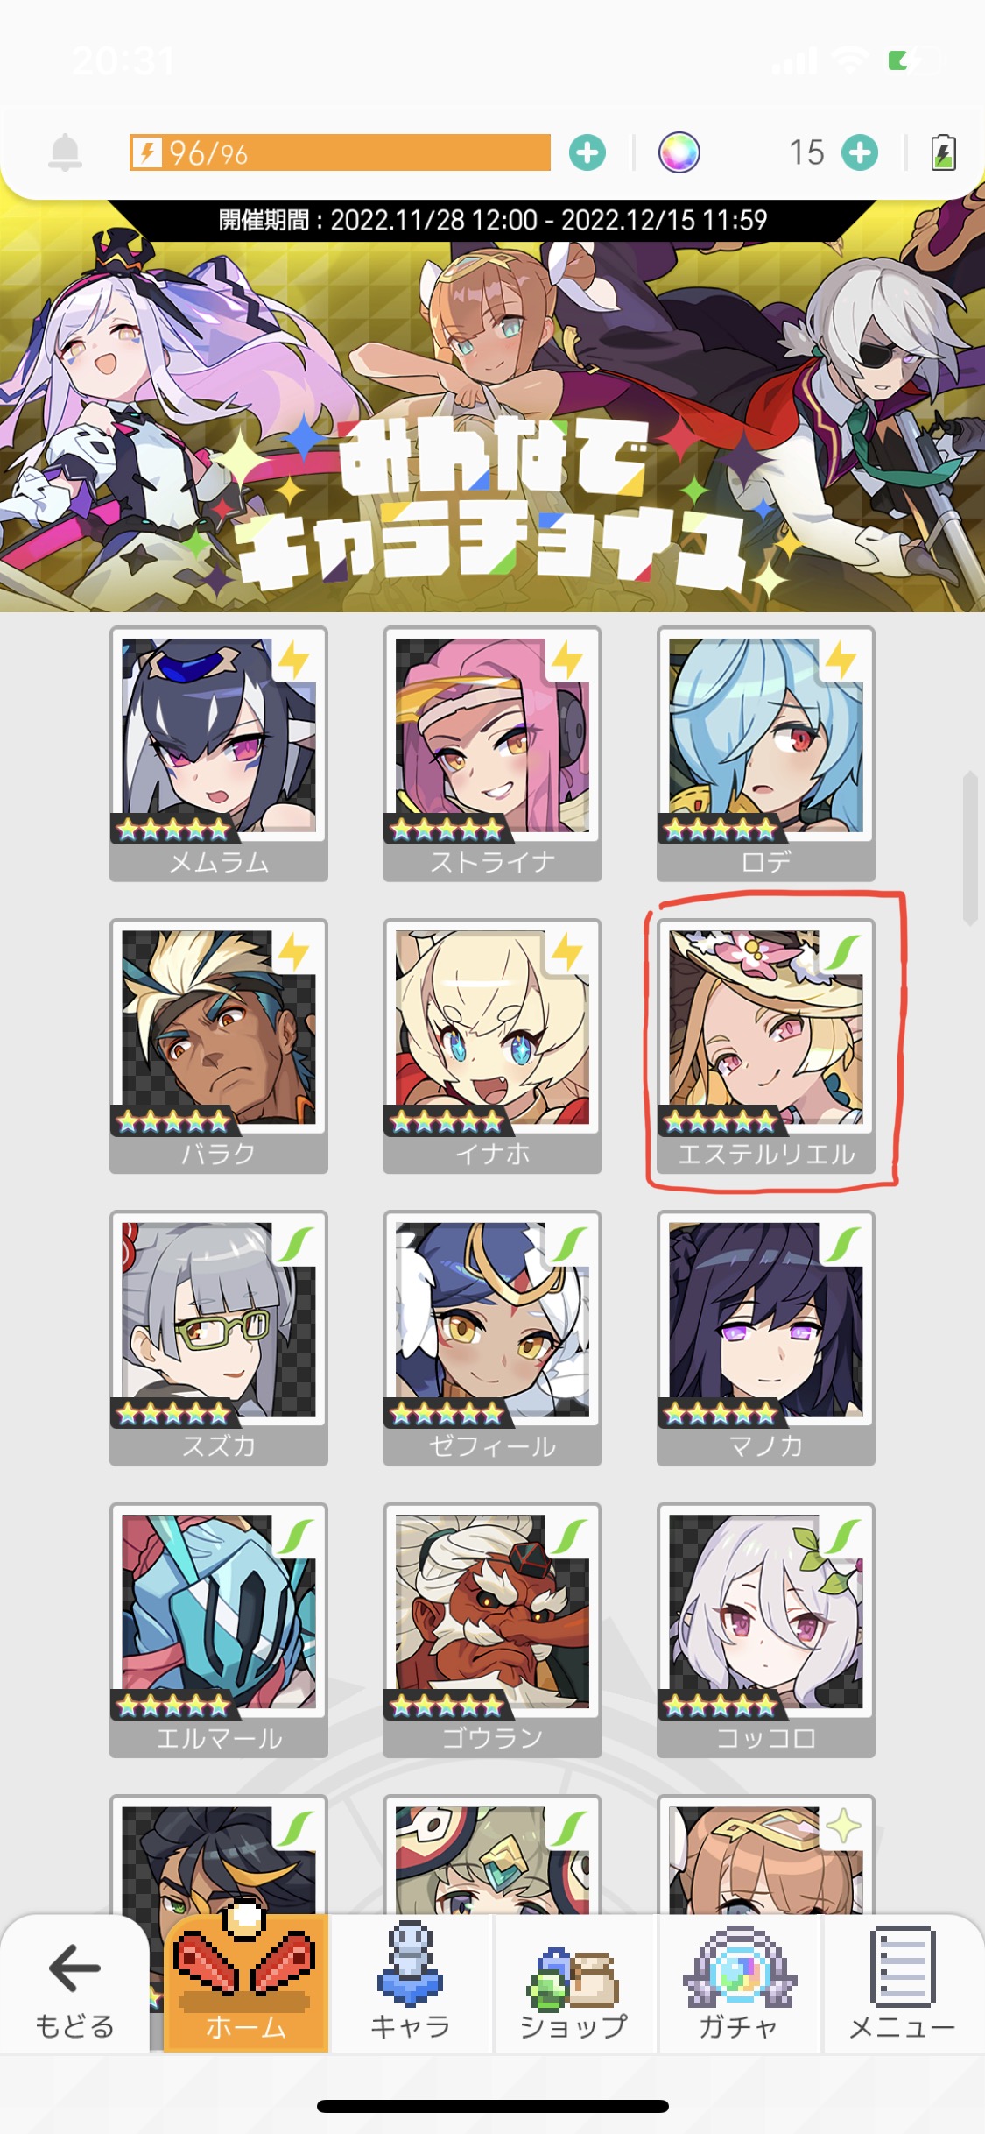Select character ゴウラン
This screenshot has height=2134, width=985.
[x=492, y=1630]
